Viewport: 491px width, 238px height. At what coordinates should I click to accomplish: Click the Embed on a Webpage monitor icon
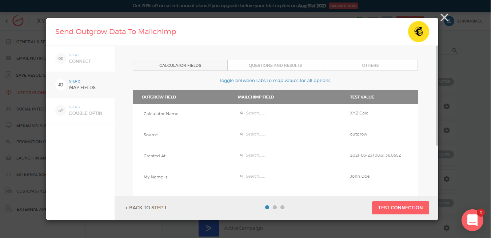pyautogui.click(x=9, y=125)
